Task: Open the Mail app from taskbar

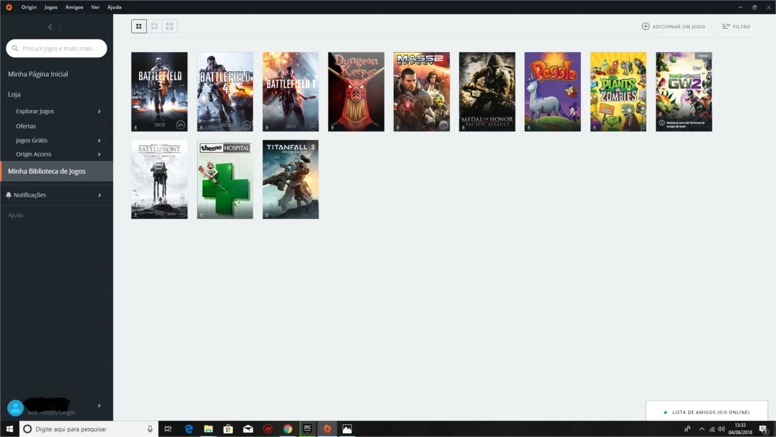Action: coord(248,429)
